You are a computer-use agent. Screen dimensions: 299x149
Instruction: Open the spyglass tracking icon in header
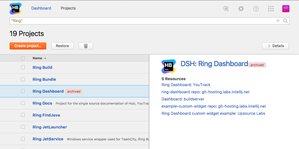[226, 9]
